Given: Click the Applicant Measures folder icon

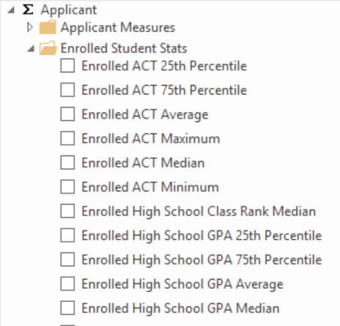Looking at the screenshot, I should point(48,27).
